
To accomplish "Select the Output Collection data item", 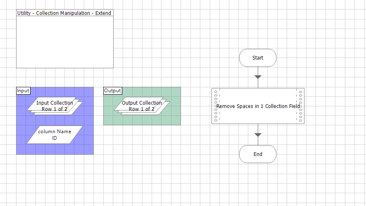I will (142, 106).
